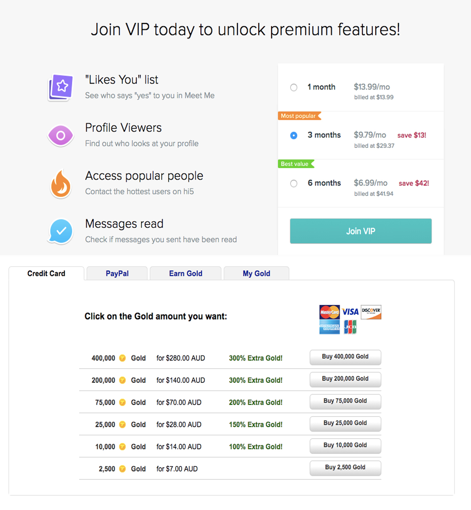Go to the My Gold tab

pyautogui.click(x=256, y=273)
